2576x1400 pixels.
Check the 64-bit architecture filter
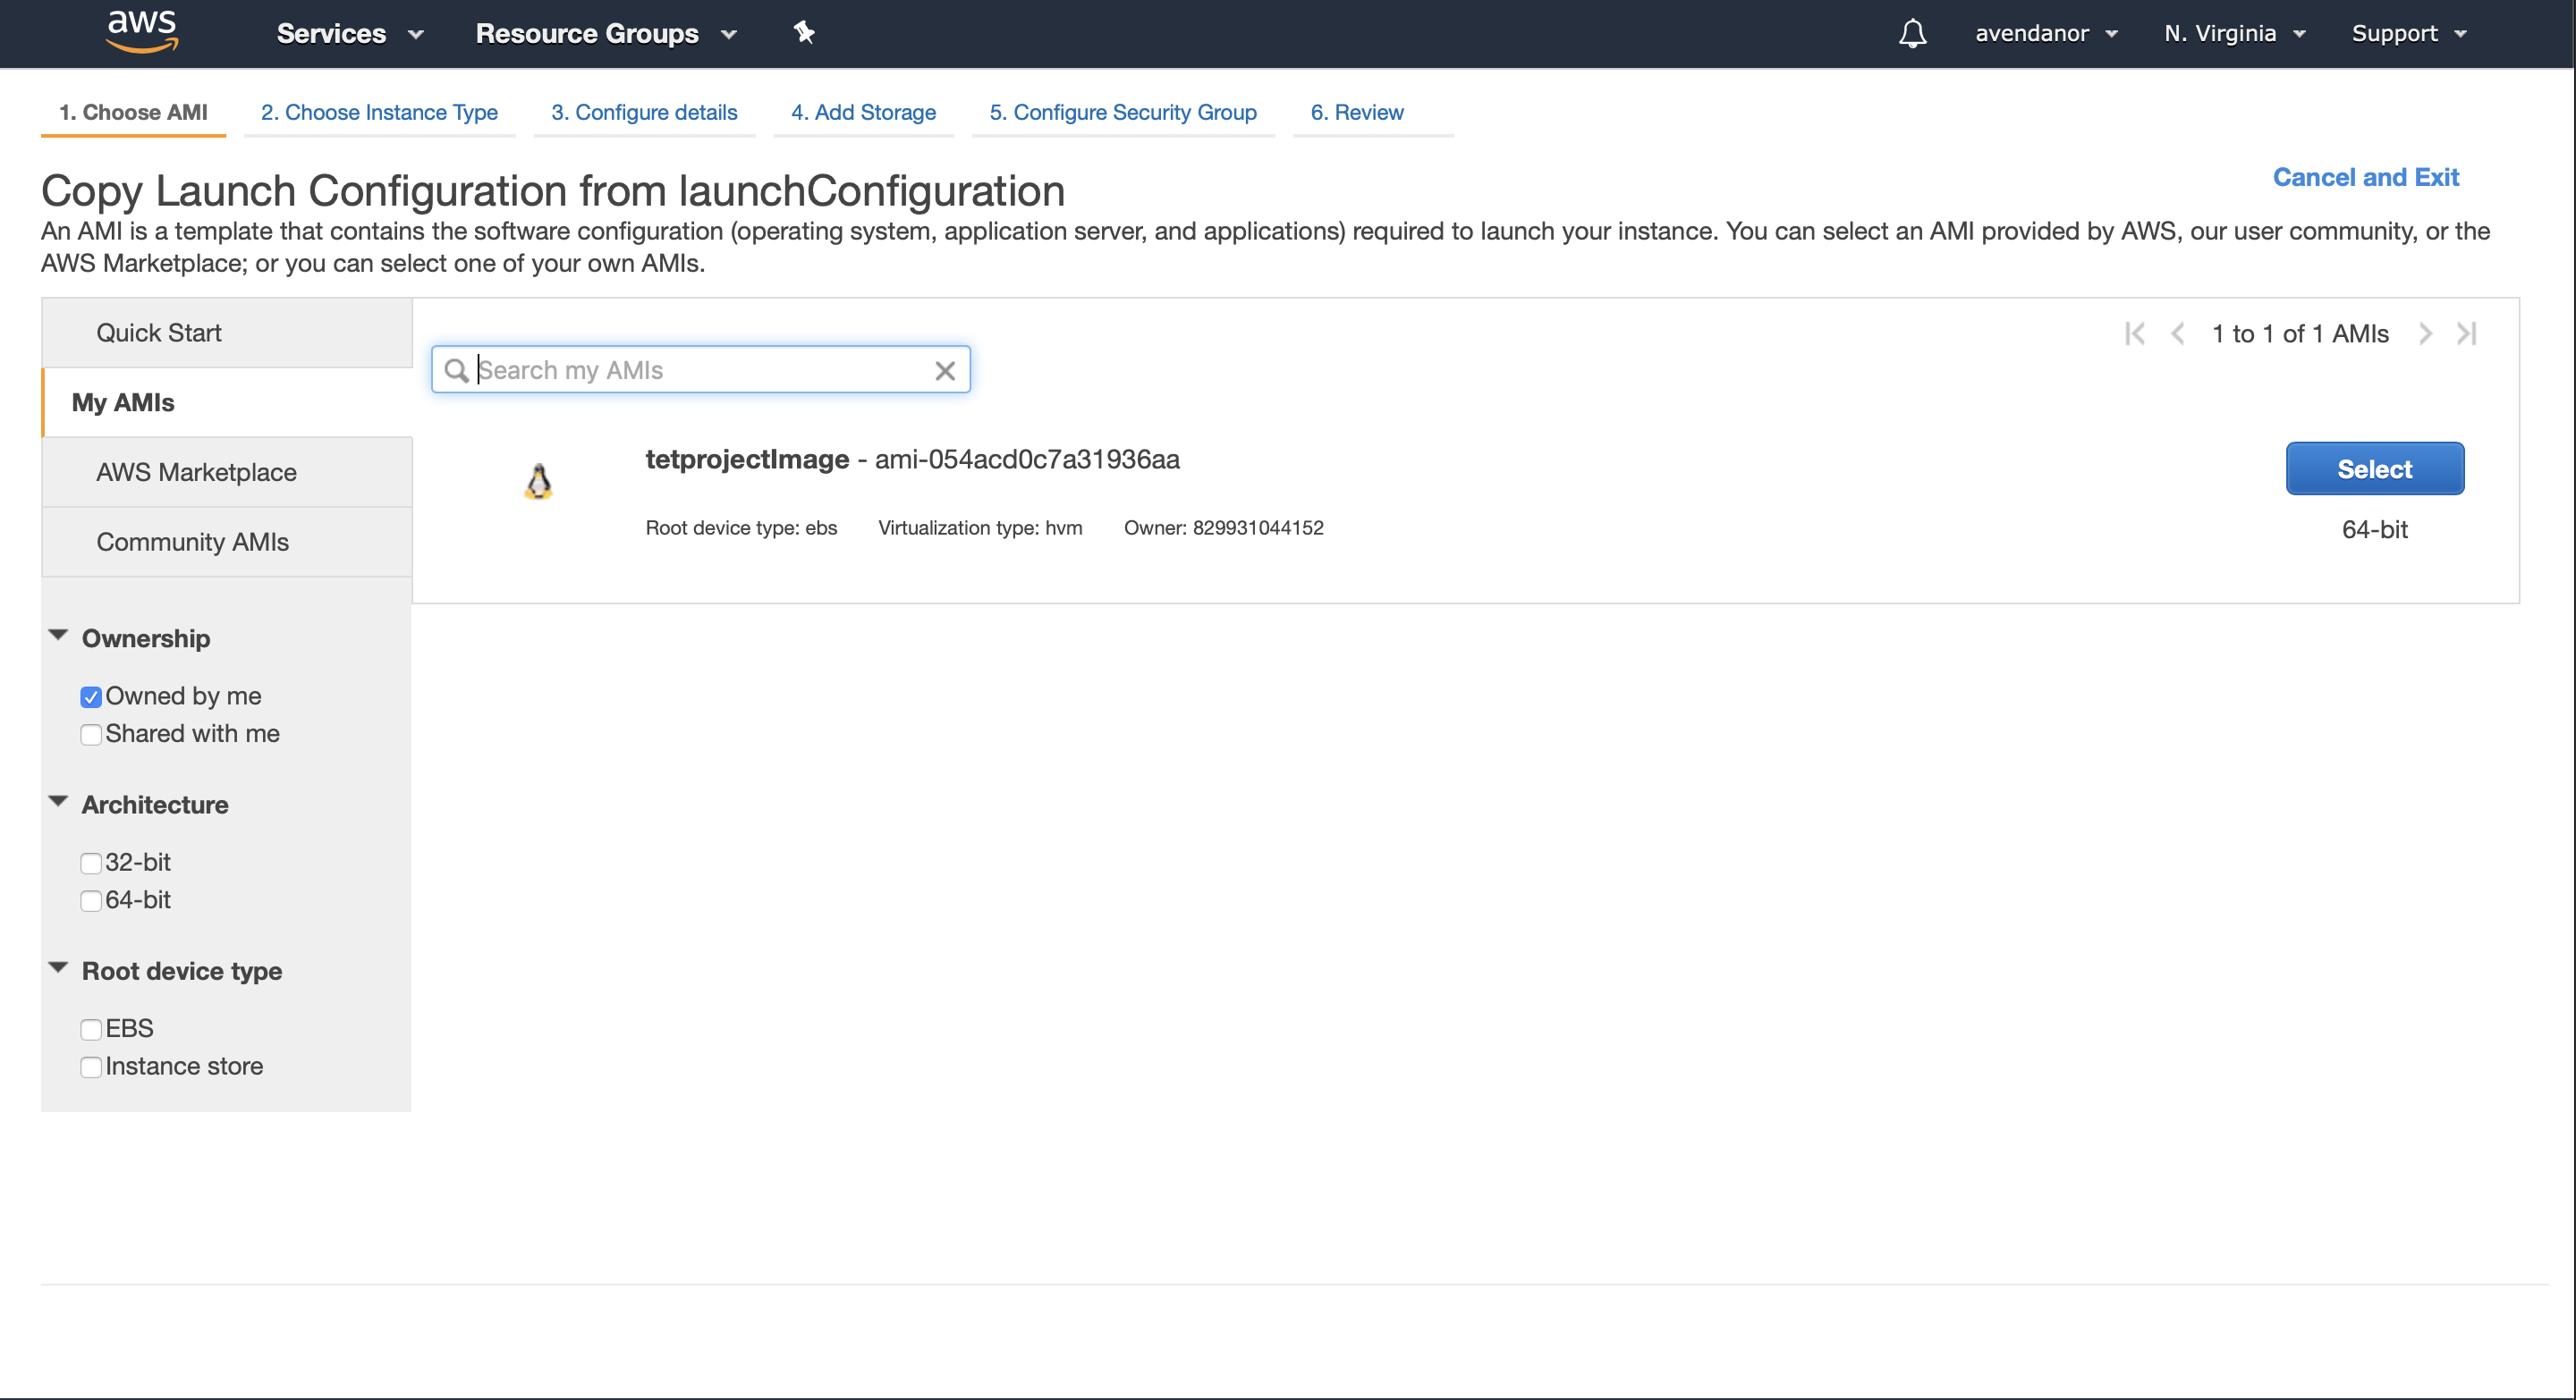click(91, 900)
